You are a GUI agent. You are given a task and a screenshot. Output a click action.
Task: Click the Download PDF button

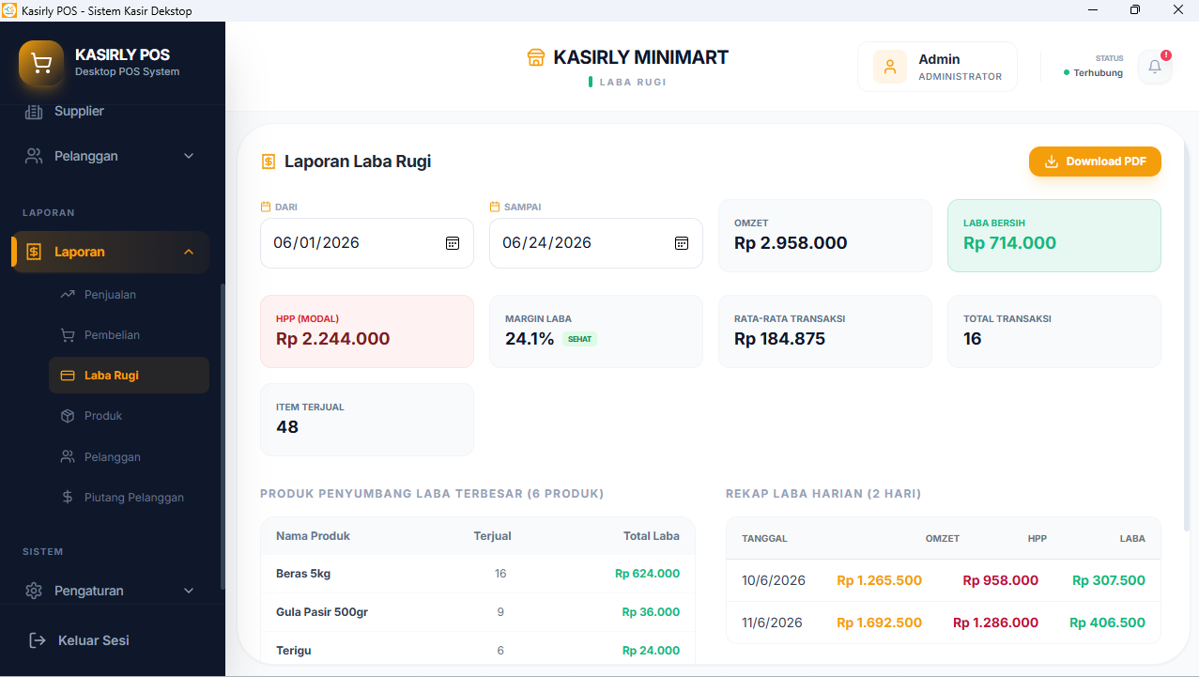1095,162
